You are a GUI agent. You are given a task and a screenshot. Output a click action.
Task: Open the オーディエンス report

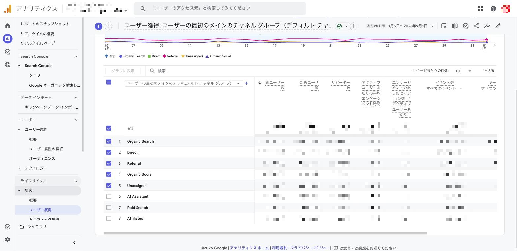pos(42,159)
